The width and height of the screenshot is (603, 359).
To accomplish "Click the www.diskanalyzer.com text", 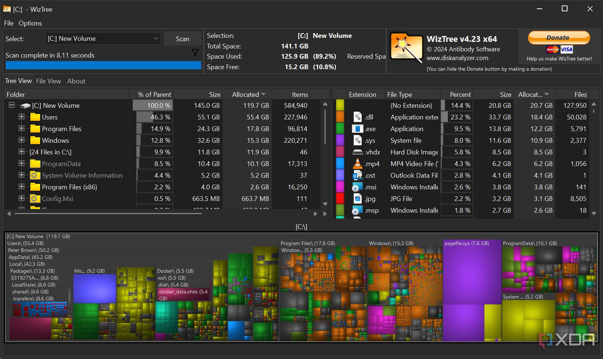I will 457,58.
